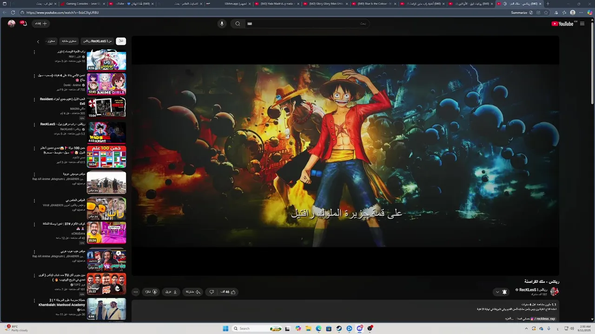Open the RecKLesS channel name link

[x=533, y=290]
